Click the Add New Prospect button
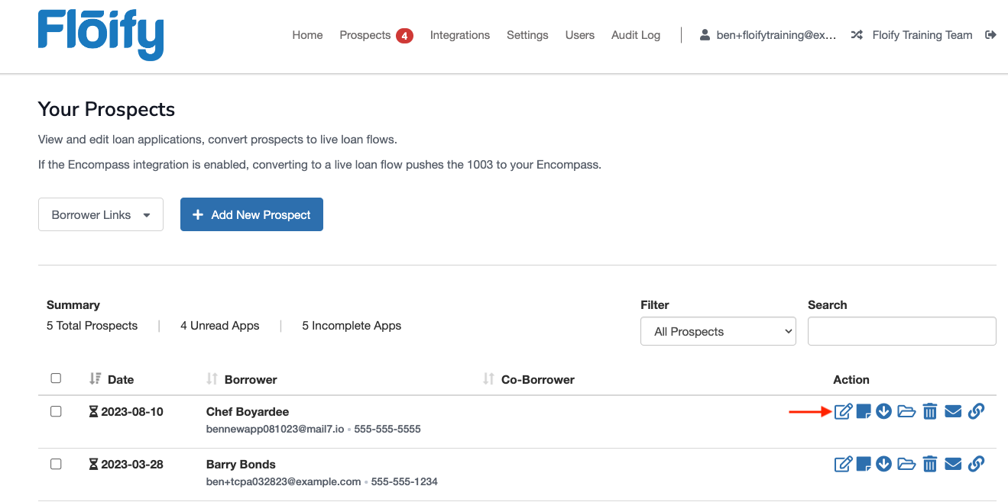Viewport: 1008px width, 502px height. [x=251, y=214]
